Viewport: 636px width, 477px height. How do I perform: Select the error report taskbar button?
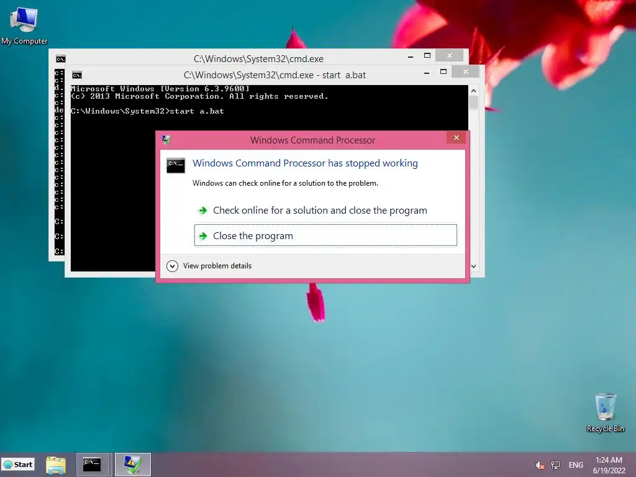point(133,465)
